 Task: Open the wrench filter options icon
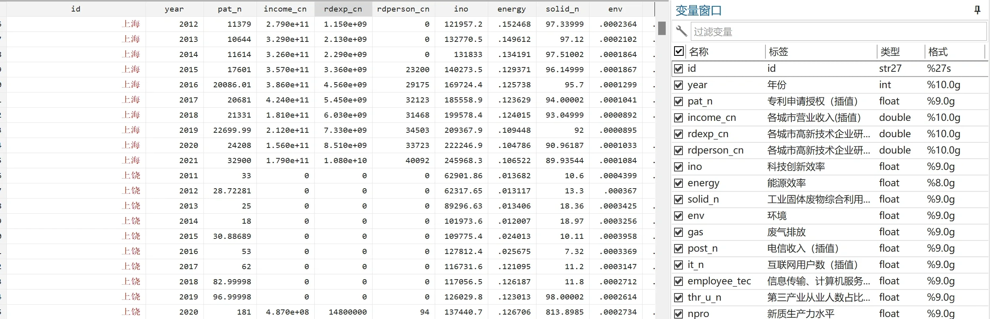point(681,31)
